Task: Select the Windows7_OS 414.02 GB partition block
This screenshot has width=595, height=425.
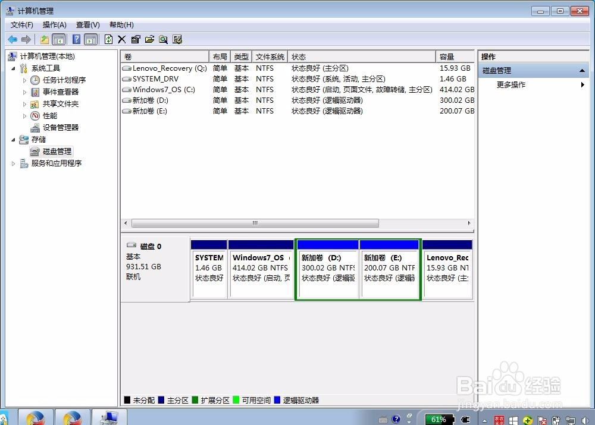Action: click(261, 269)
